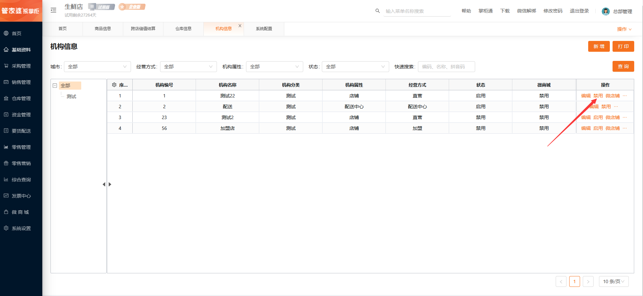Switch to the 系统配置 tab
Viewport: 643px width, 296px height.
click(264, 29)
